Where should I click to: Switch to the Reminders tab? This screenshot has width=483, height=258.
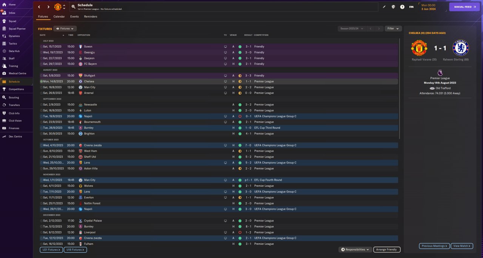tap(91, 17)
